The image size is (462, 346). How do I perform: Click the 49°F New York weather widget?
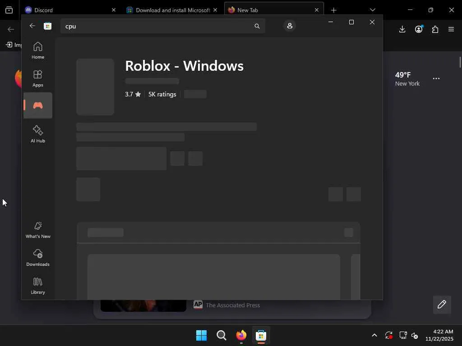point(407,79)
